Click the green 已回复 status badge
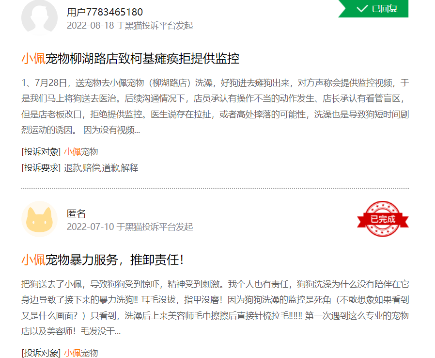The height and width of the screenshot is (358, 435). (x=373, y=9)
